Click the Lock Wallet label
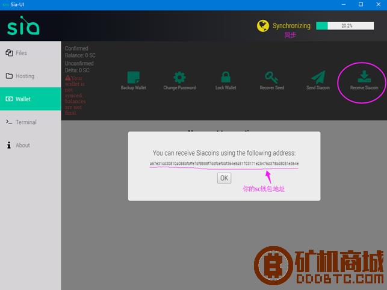387x290 pixels. [x=226, y=88]
